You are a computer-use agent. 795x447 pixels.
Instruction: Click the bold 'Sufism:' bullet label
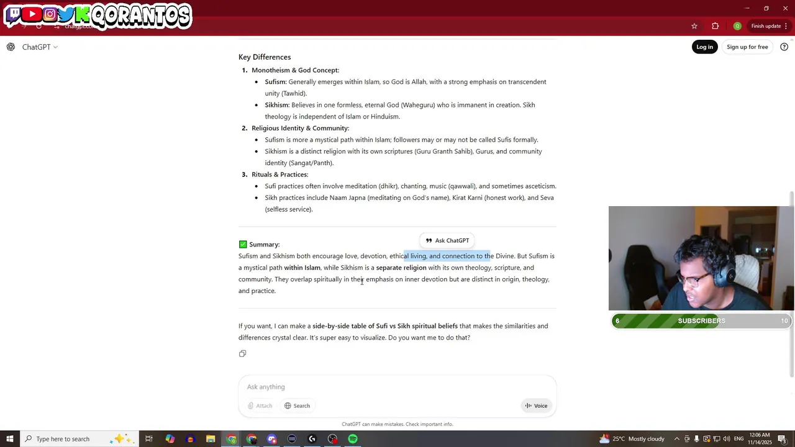pos(276,82)
